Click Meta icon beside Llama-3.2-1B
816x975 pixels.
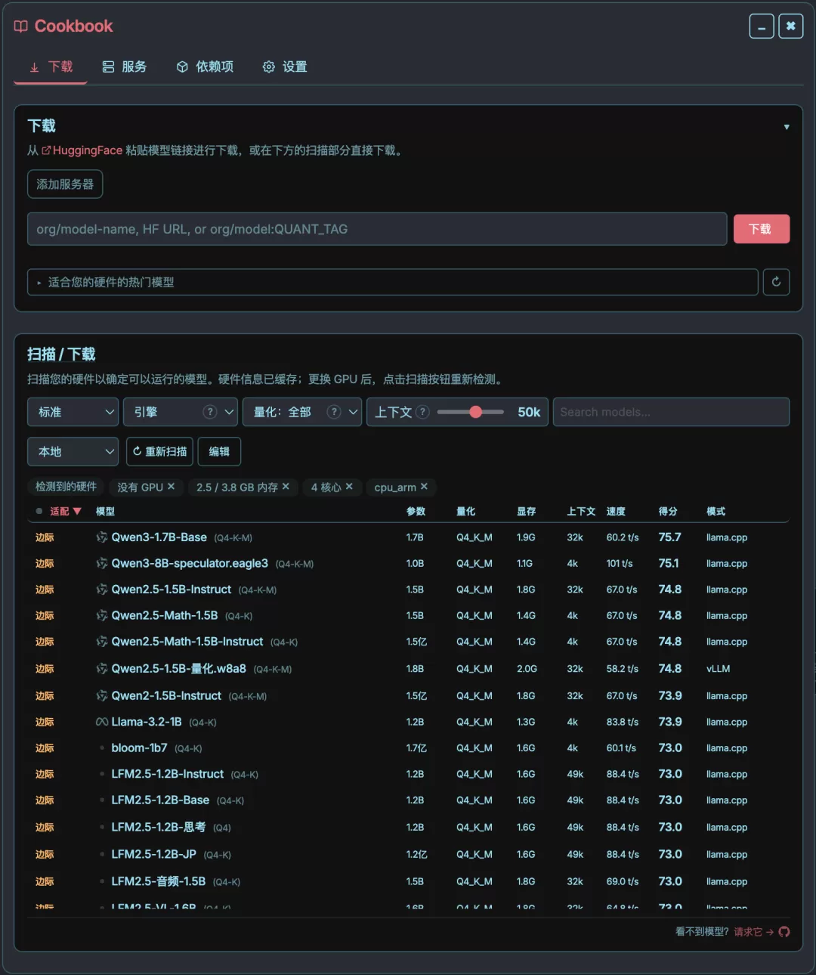click(102, 723)
